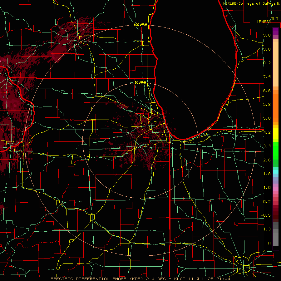Click the 4.2 legend value
Viewport: 281px width, 281px height.
click(267, 132)
